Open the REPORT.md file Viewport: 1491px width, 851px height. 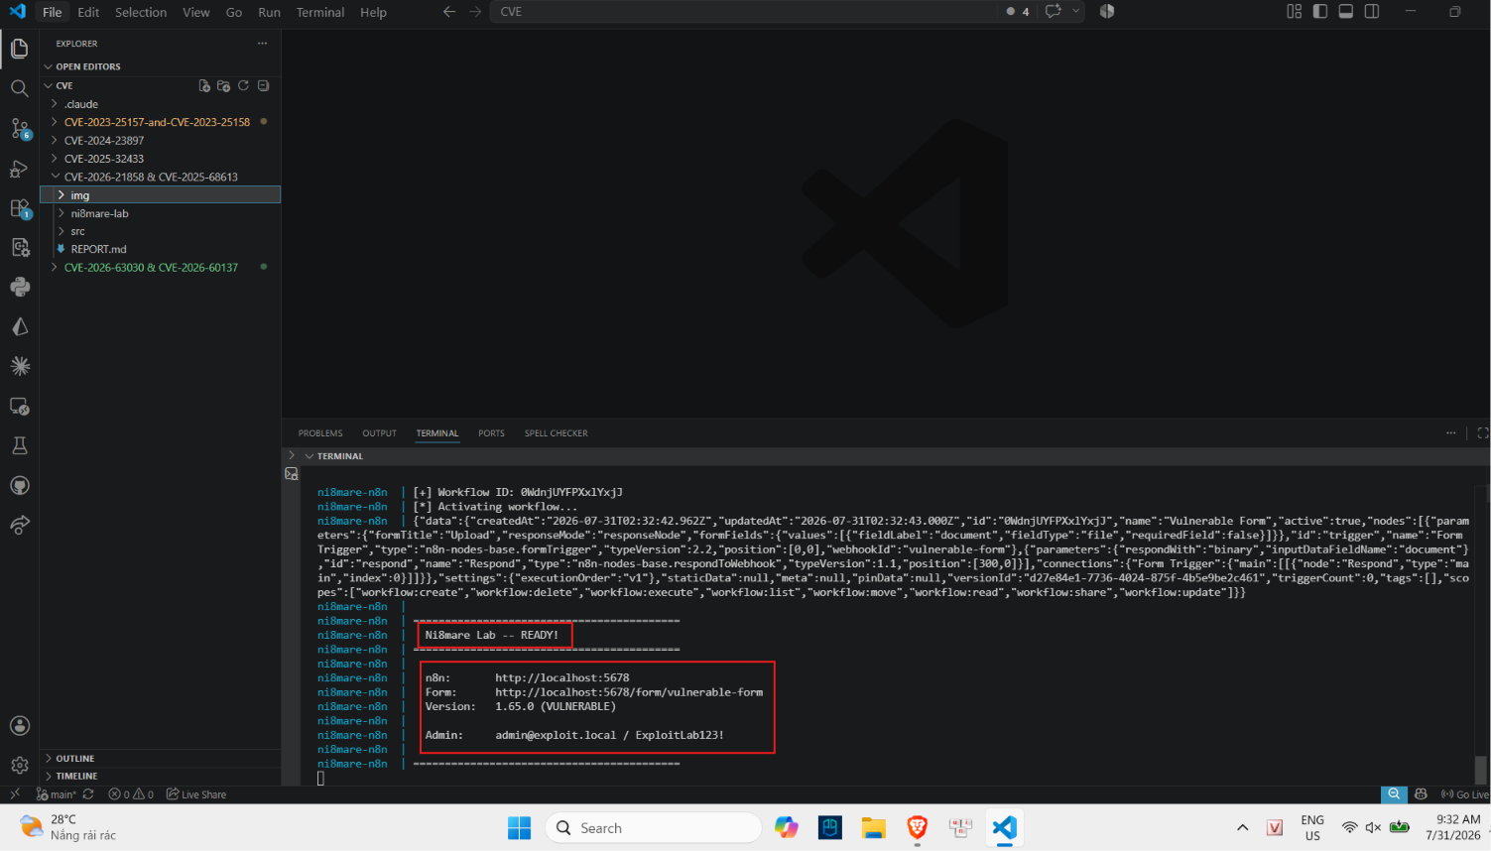(x=161, y=249)
